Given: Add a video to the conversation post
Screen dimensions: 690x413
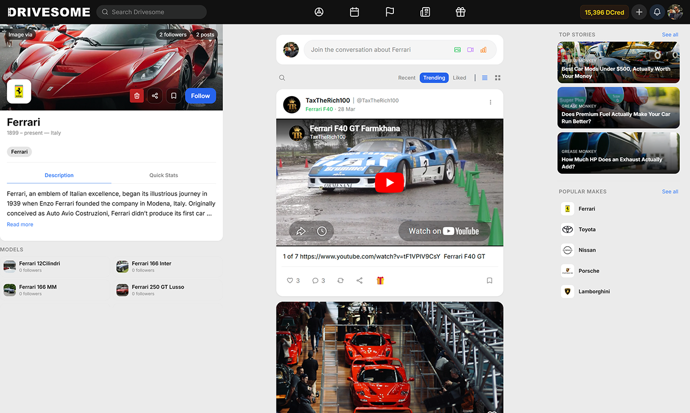Looking at the screenshot, I should coord(471,49).
